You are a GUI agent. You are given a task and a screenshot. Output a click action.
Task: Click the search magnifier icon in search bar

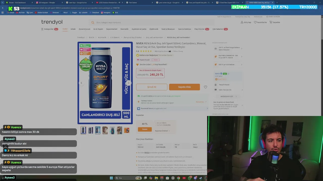[93, 23]
